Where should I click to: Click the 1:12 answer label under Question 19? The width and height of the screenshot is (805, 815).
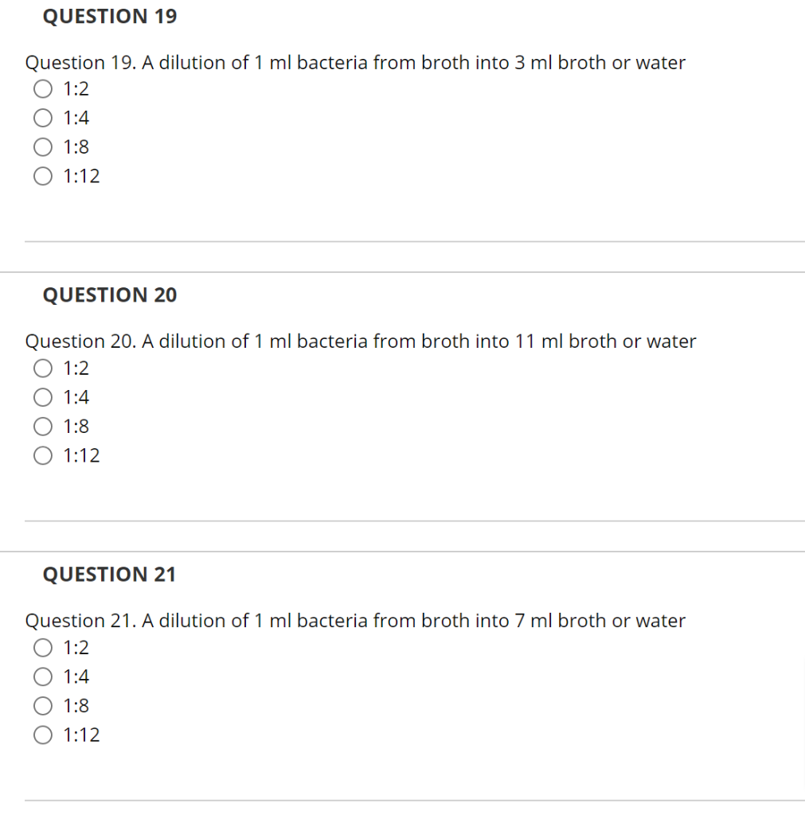tap(81, 176)
